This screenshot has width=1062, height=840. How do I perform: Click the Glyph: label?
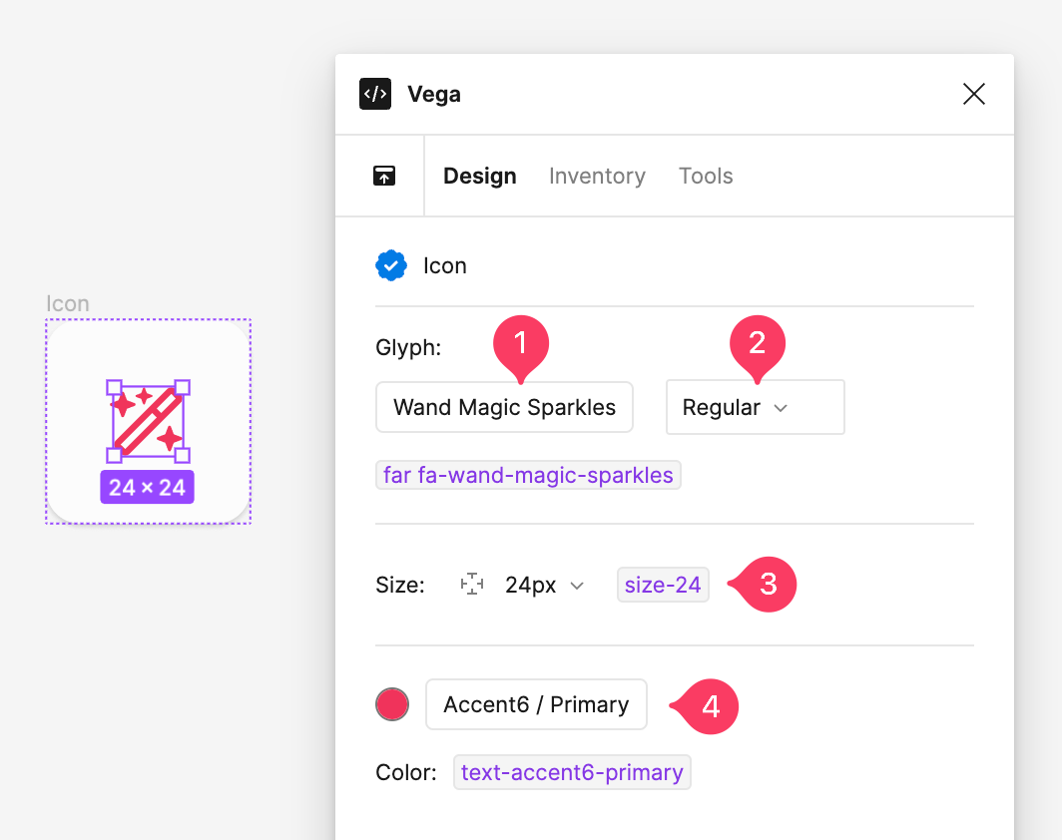[408, 347]
